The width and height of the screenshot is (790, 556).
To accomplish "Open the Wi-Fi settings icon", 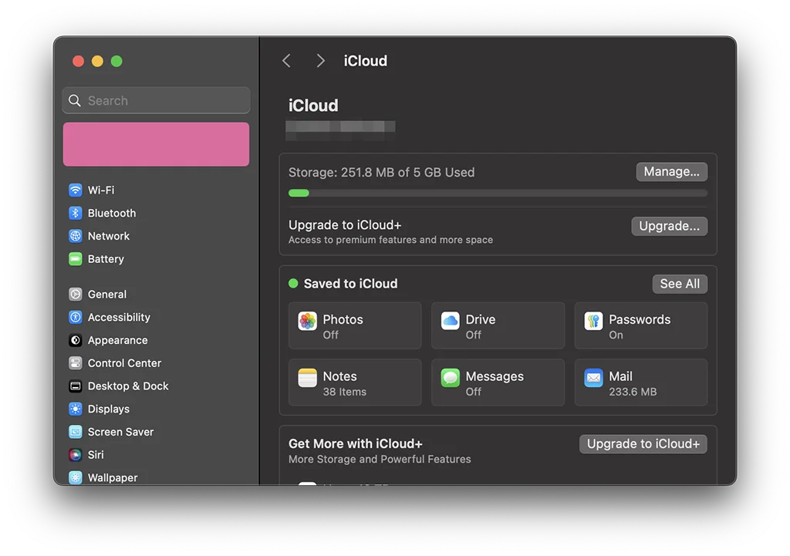I will pos(76,190).
